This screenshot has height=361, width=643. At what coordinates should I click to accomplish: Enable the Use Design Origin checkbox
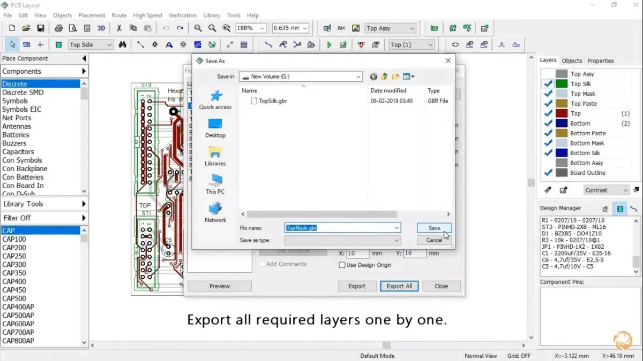[x=342, y=265]
